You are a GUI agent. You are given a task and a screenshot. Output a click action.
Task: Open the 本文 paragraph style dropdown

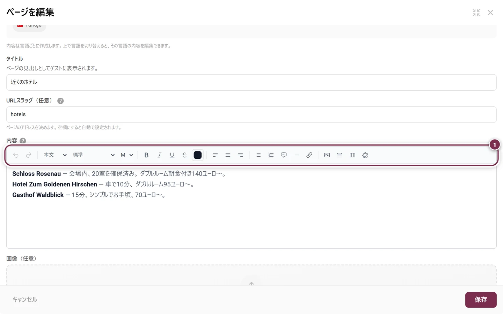pyautogui.click(x=55, y=155)
